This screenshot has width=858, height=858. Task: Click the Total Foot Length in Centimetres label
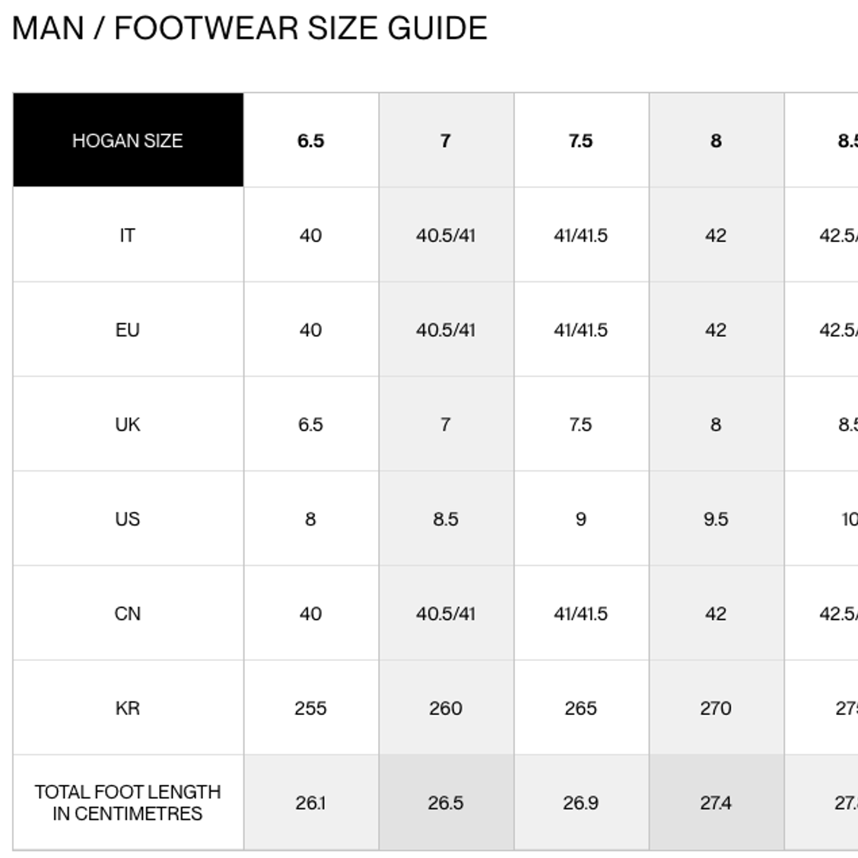click(128, 802)
